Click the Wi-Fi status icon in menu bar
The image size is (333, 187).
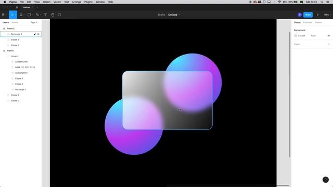(279, 2)
